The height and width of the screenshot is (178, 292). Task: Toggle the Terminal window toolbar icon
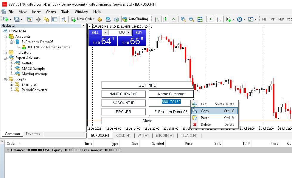[x=55, y=19]
